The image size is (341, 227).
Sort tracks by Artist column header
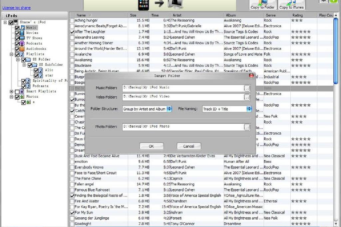click(197, 15)
